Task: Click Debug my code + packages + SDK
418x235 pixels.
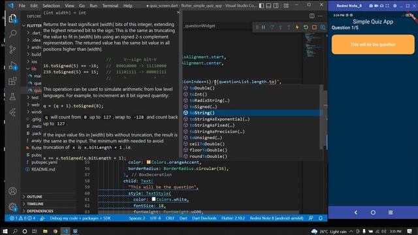Action: tap(80, 218)
